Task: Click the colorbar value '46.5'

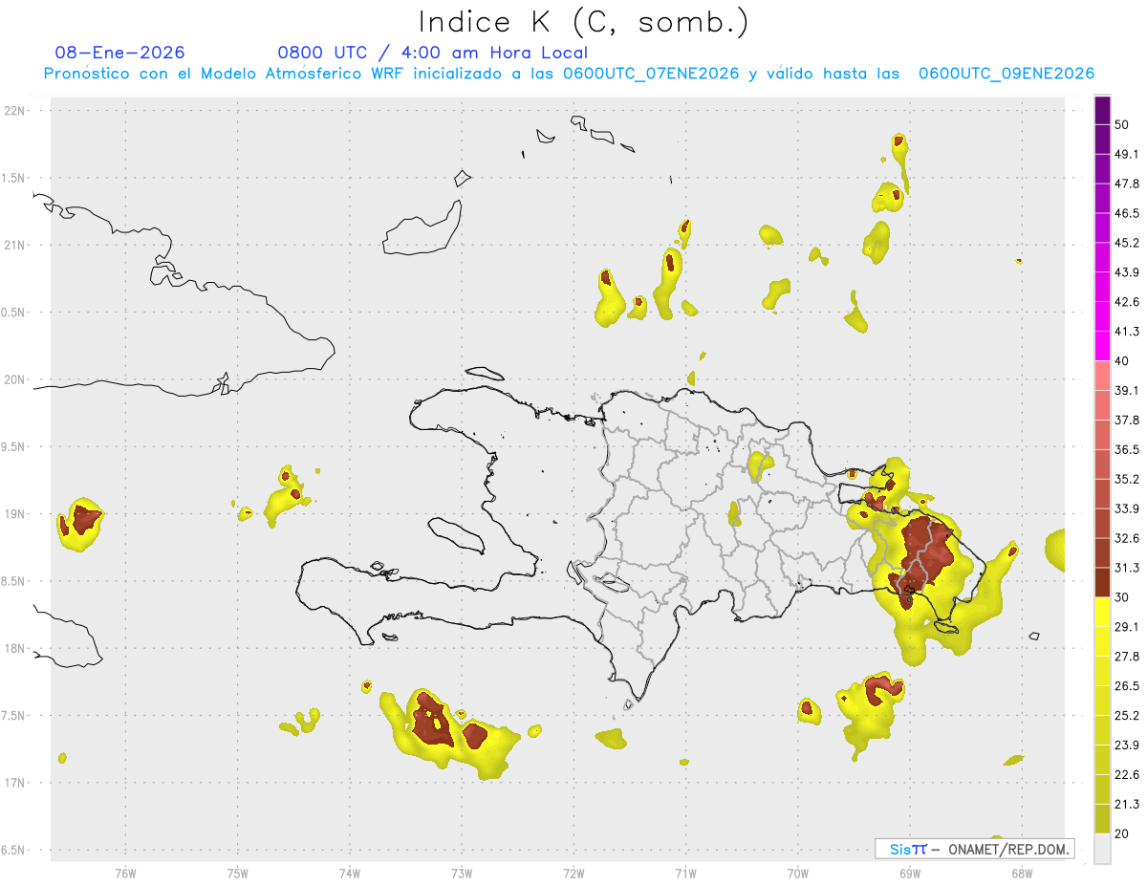Action: point(1127,213)
